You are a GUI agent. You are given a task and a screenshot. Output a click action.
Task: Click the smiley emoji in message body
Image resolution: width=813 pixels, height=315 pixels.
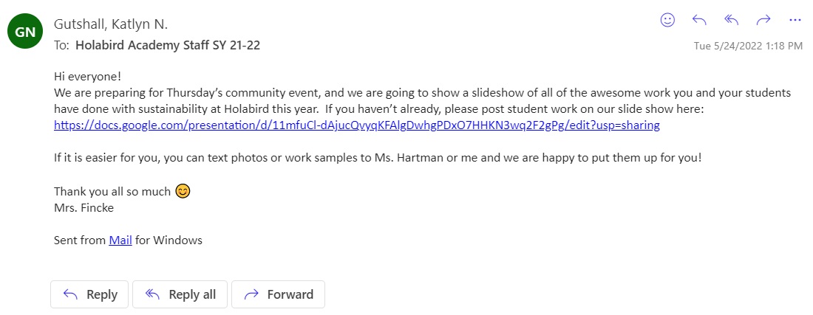183,192
